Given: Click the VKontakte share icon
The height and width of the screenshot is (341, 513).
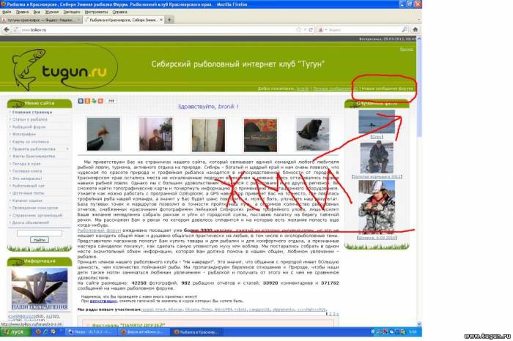Looking at the screenshot, I should [x=81, y=101].
